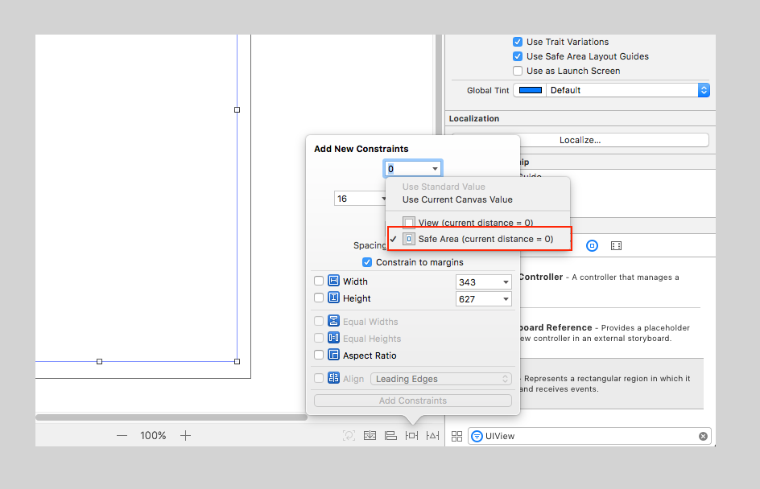Viewport: 760px width, 489px height.
Task: Click the Update Frames icon
Action: click(x=349, y=435)
